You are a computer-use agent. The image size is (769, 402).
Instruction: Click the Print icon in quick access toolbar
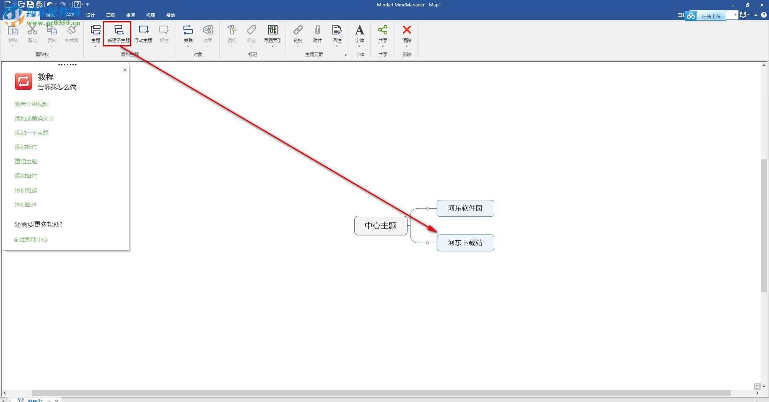click(x=39, y=4)
